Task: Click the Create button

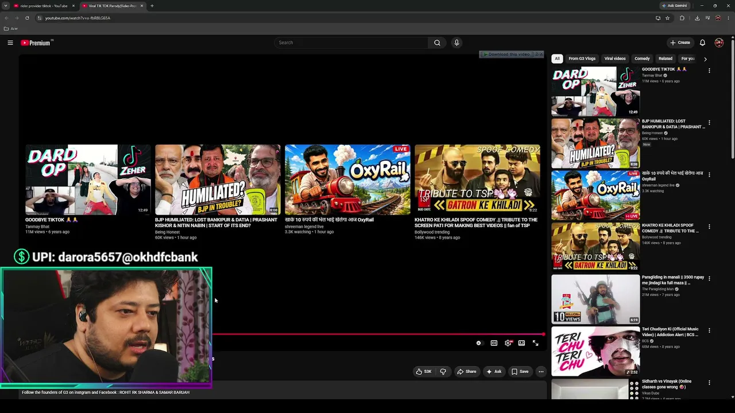Action: [680, 42]
